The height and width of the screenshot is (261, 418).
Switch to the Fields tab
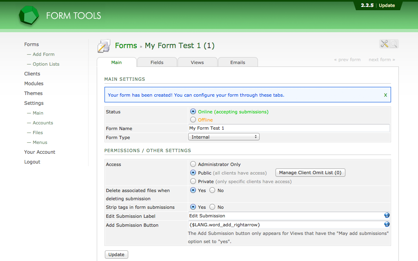click(157, 62)
